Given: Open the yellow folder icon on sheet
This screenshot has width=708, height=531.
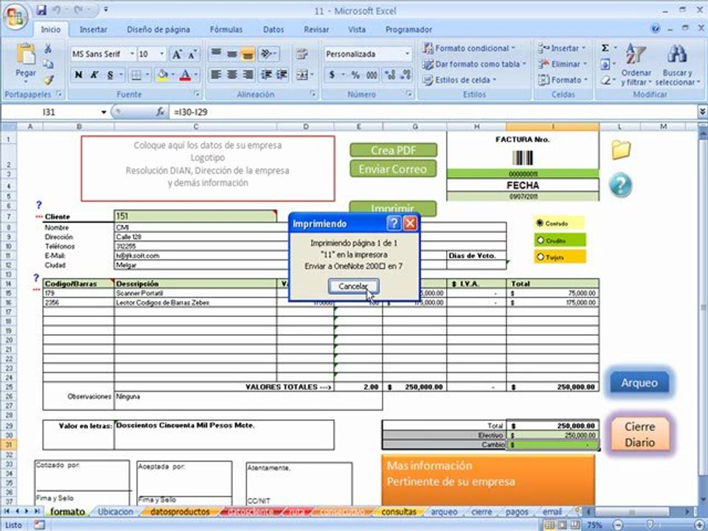Looking at the screenshot, I should (621, 150).
